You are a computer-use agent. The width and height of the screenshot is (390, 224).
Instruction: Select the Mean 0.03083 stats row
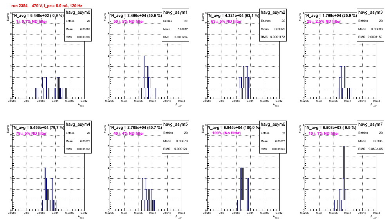coord(370,29)
